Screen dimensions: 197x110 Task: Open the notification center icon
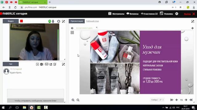[194, 107]
